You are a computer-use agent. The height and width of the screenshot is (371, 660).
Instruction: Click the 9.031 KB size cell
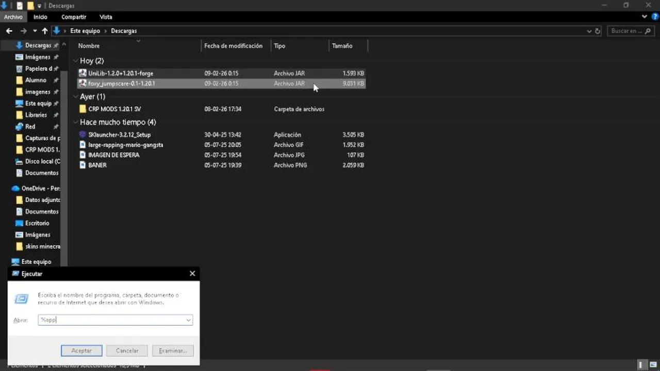353,83
